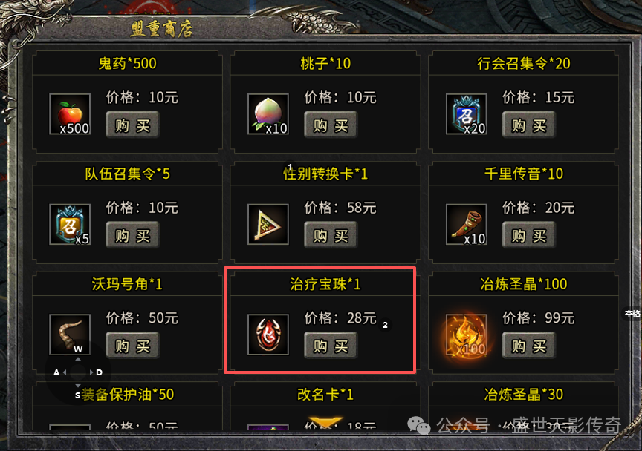Click the triangular 性别转换卡 icon
This screenshot has width=642, height=451.
(x=268, y=225)
